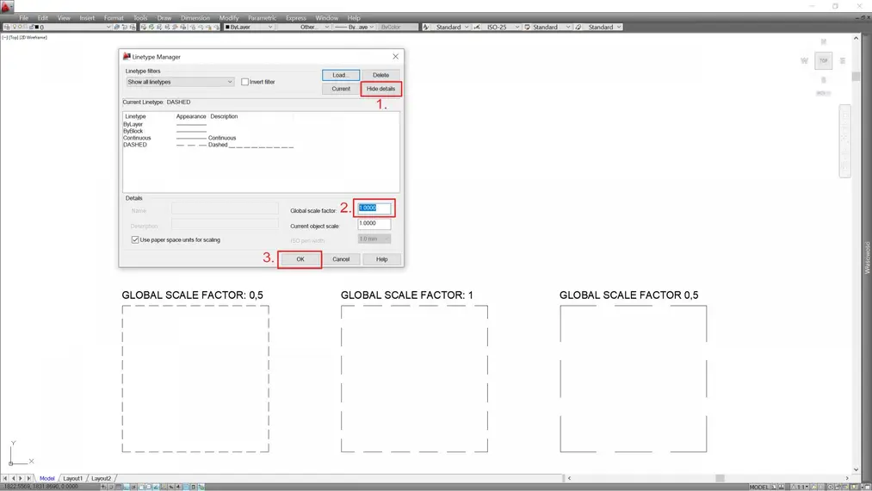The image size is (872, 491).
Task: Jump to last layout tab arrow
Action: [x=29, y=478]
